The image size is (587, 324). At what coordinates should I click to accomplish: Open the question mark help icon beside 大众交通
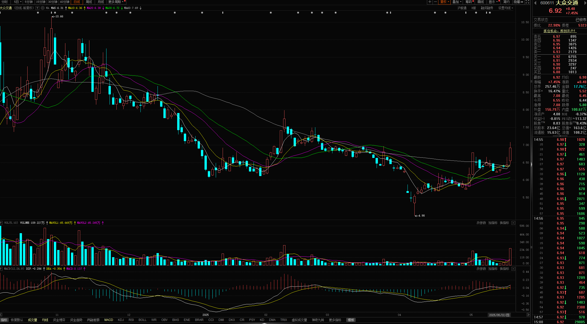pos(38,8)
